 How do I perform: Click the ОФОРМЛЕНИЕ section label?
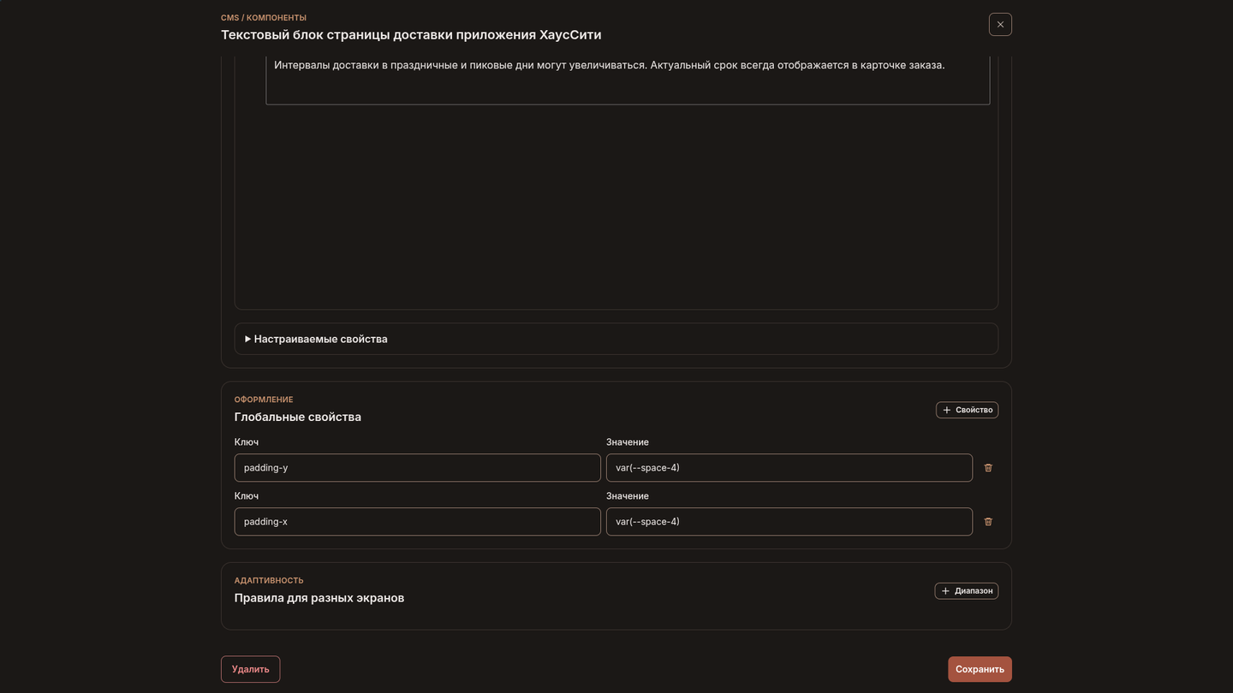(x=264, y=400)
